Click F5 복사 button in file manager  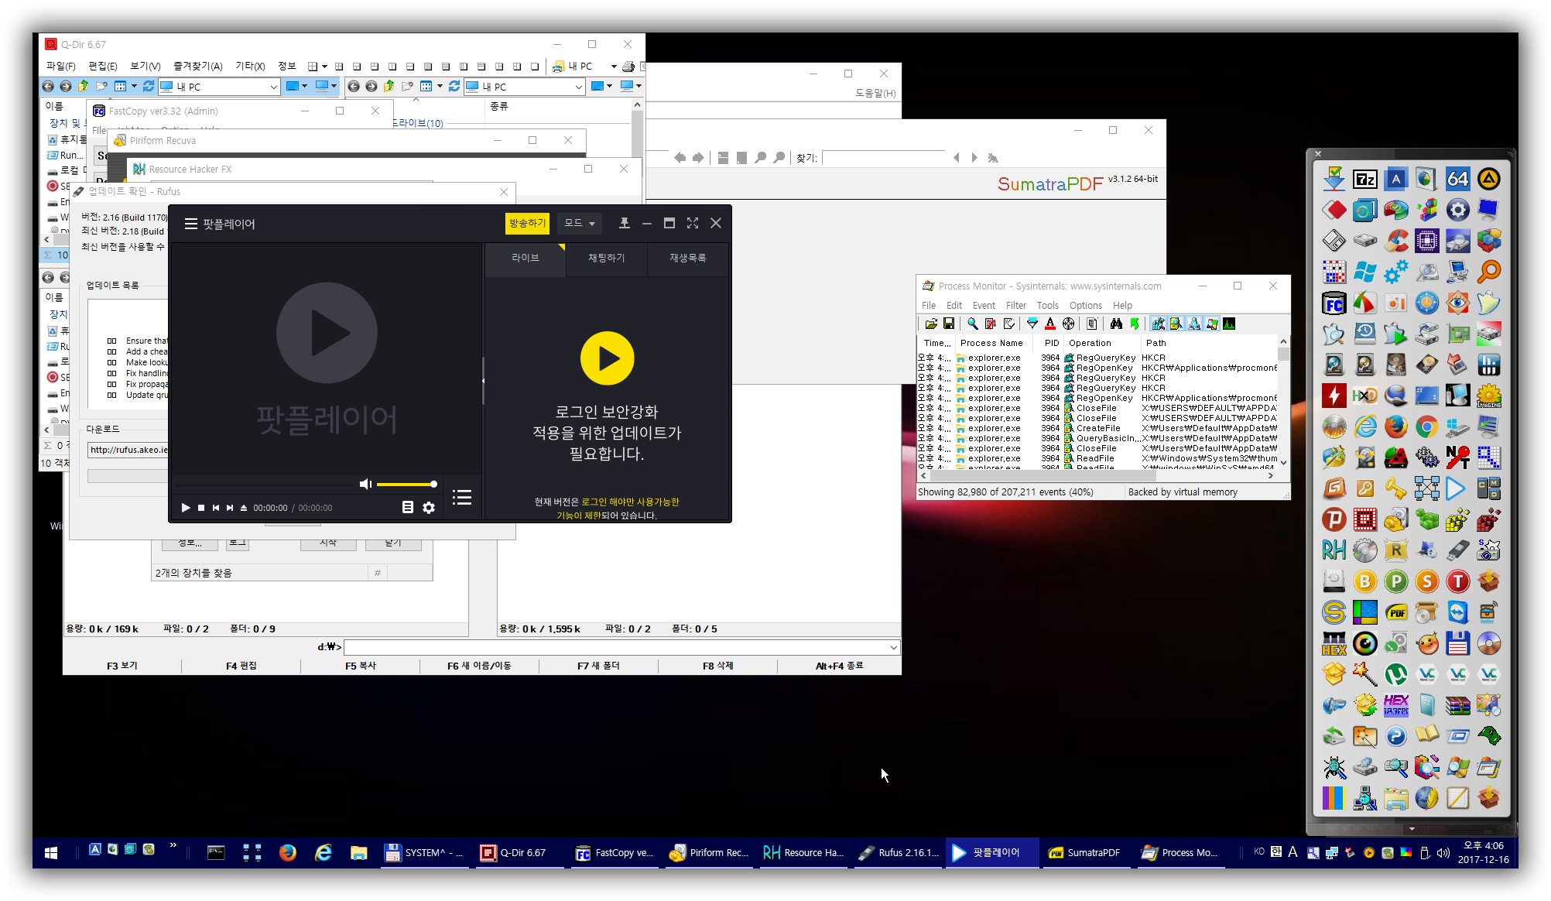(x=360, y=666)
